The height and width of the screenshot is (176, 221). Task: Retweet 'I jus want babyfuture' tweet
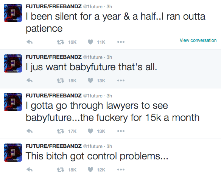pos(61,80)
